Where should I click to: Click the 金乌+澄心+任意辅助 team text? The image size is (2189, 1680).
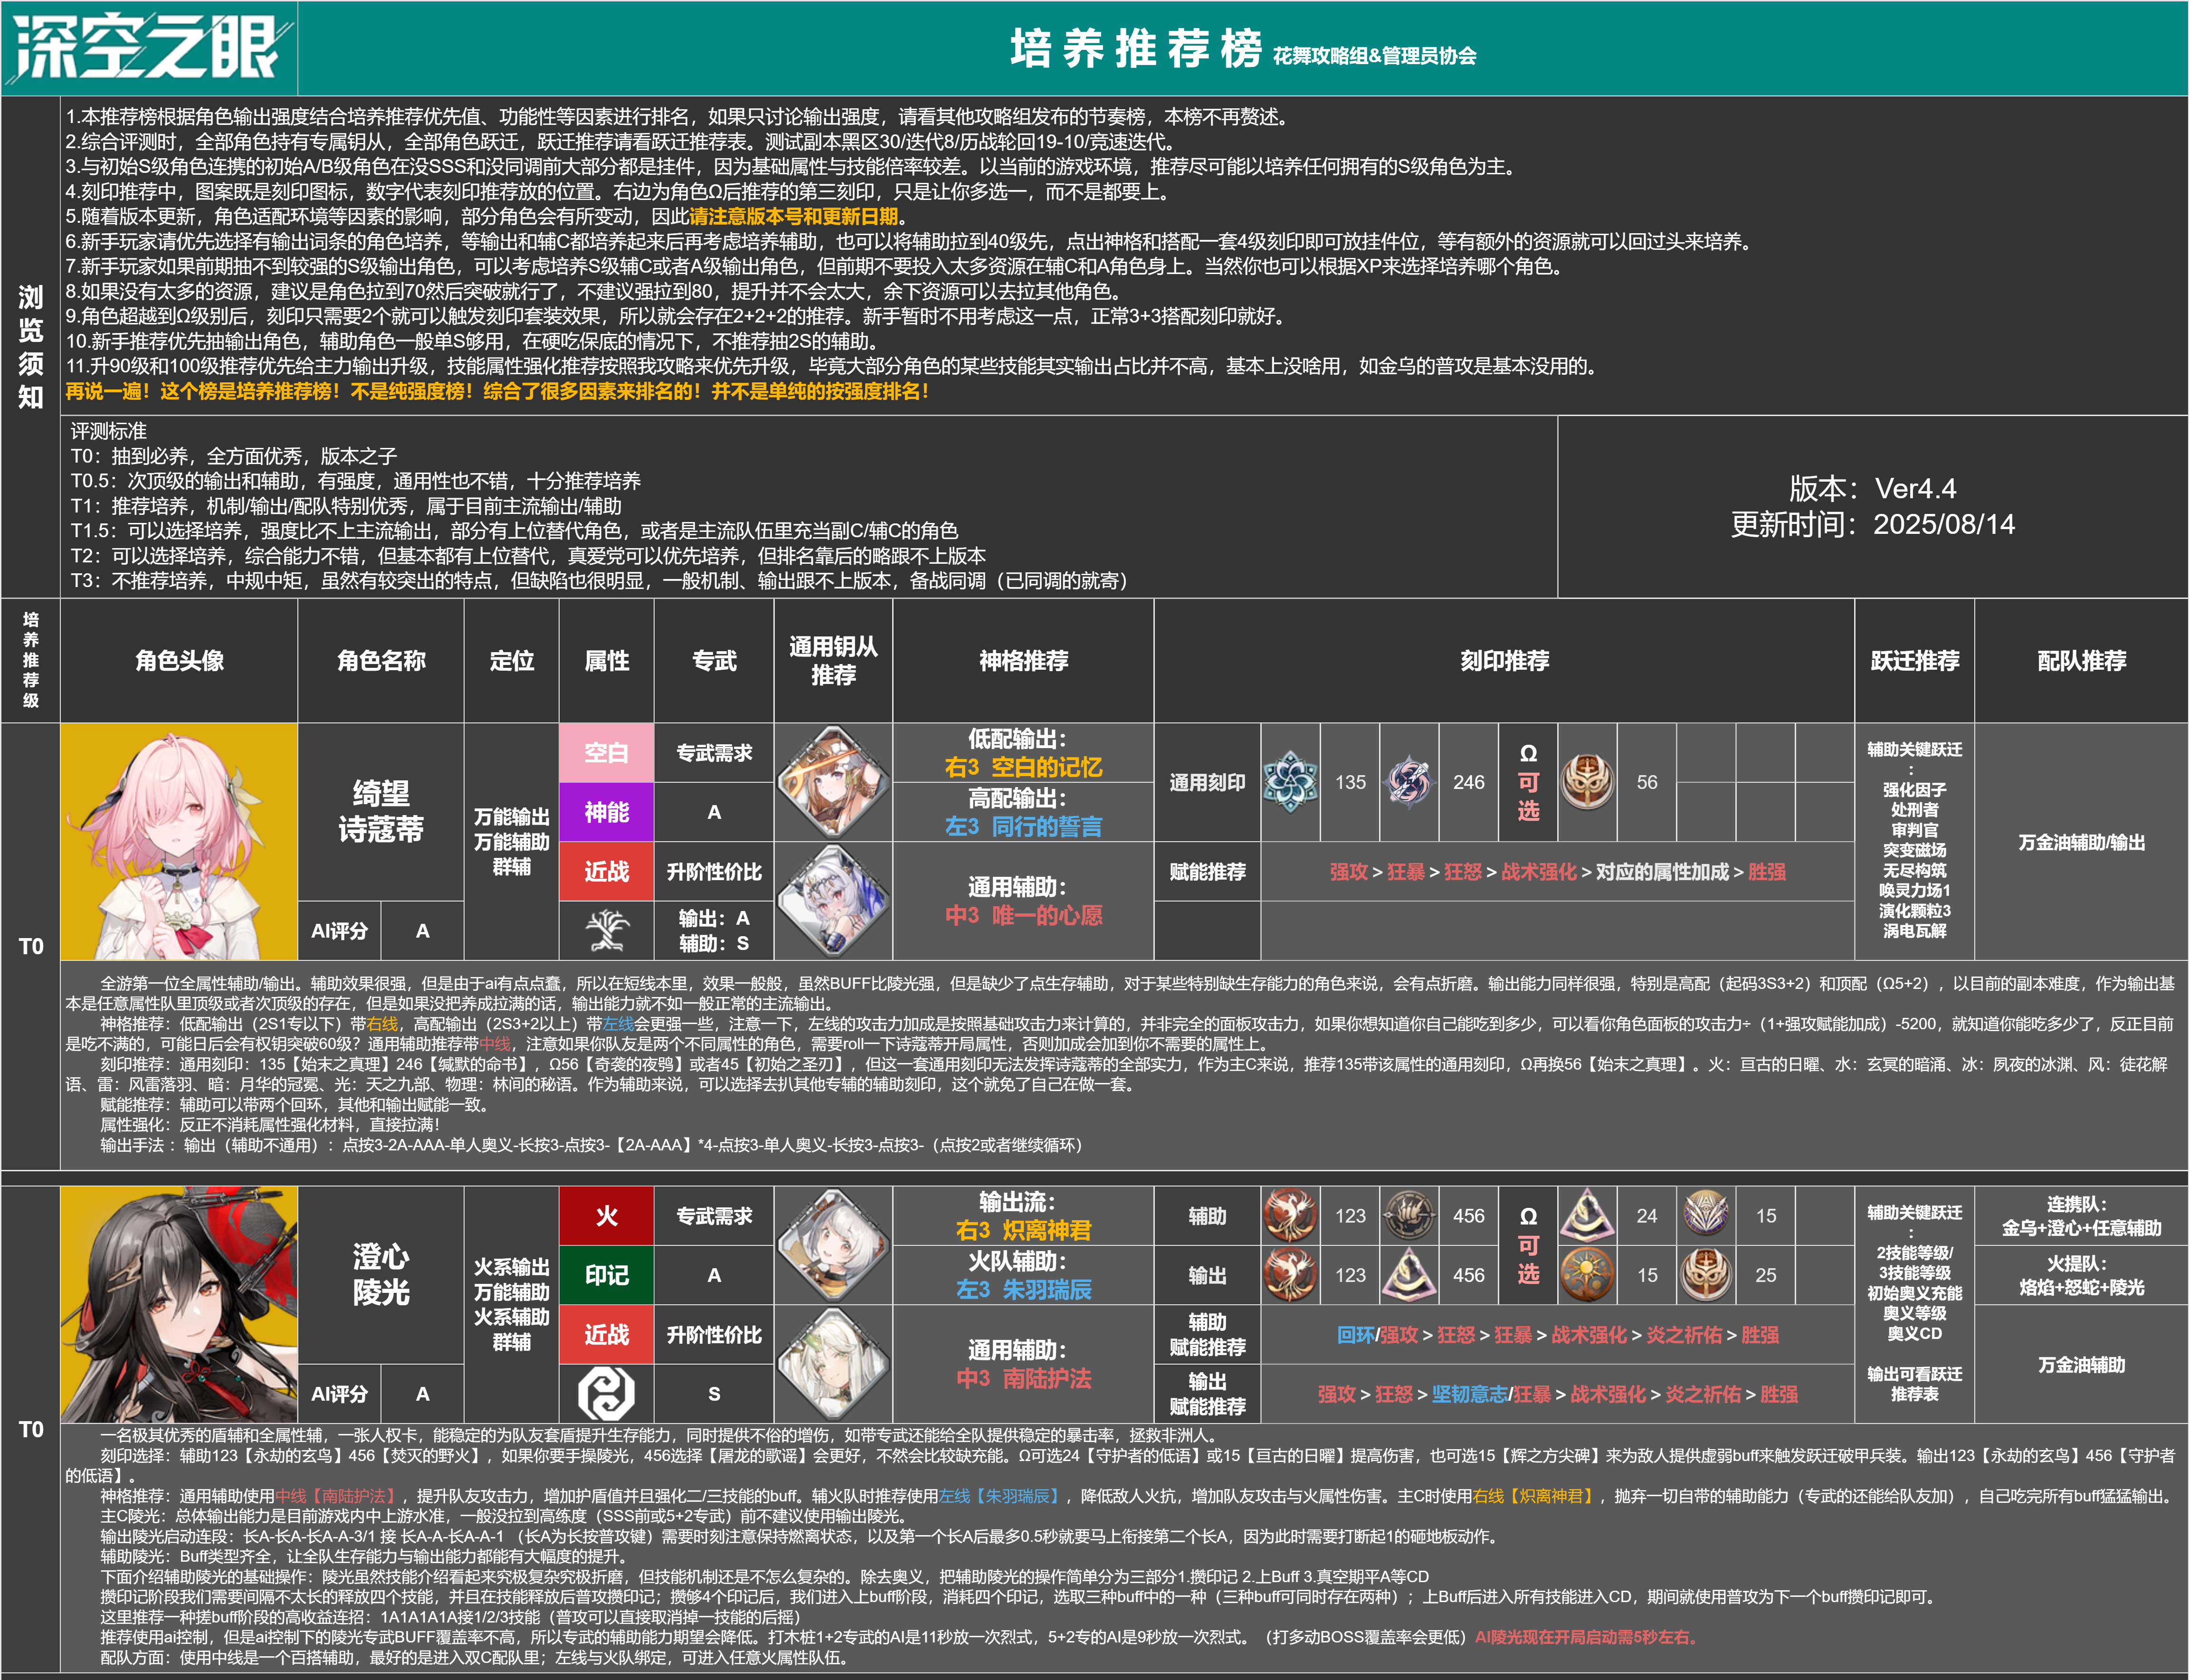pyautogui.click(x=2081, y=1227)
